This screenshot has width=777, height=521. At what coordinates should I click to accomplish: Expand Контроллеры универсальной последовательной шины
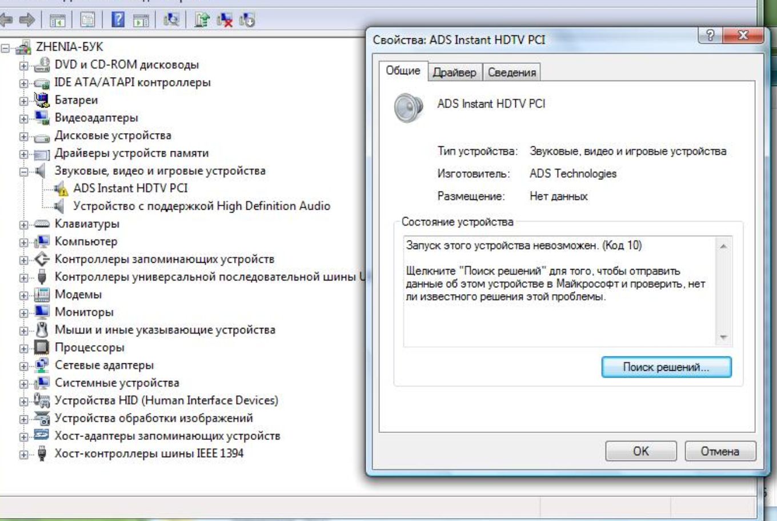tap(23, 278)
